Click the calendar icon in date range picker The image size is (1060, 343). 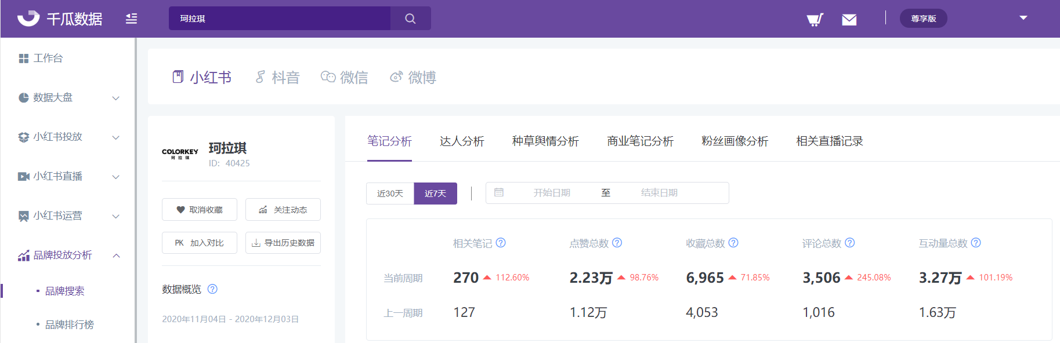click(x=499, y=192)
